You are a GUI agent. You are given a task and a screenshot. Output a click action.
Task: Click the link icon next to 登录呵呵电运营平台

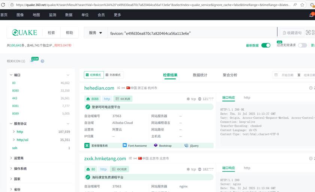(x=88, y=107)
